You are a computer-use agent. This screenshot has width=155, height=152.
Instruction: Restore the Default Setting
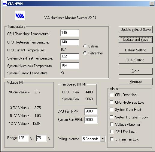click(135, 50)
